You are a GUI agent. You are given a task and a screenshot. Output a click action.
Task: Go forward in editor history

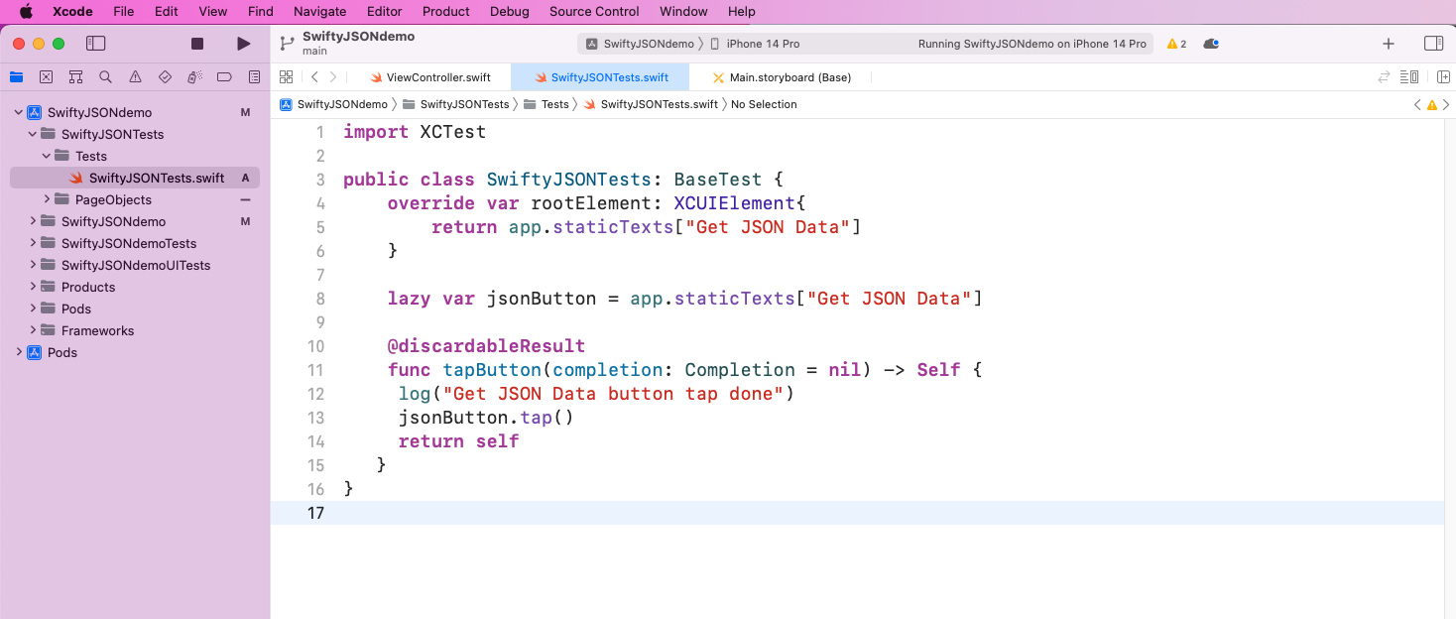333,76
